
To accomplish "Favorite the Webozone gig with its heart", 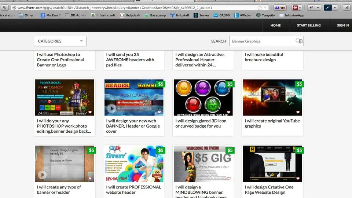I will point(228,179).
